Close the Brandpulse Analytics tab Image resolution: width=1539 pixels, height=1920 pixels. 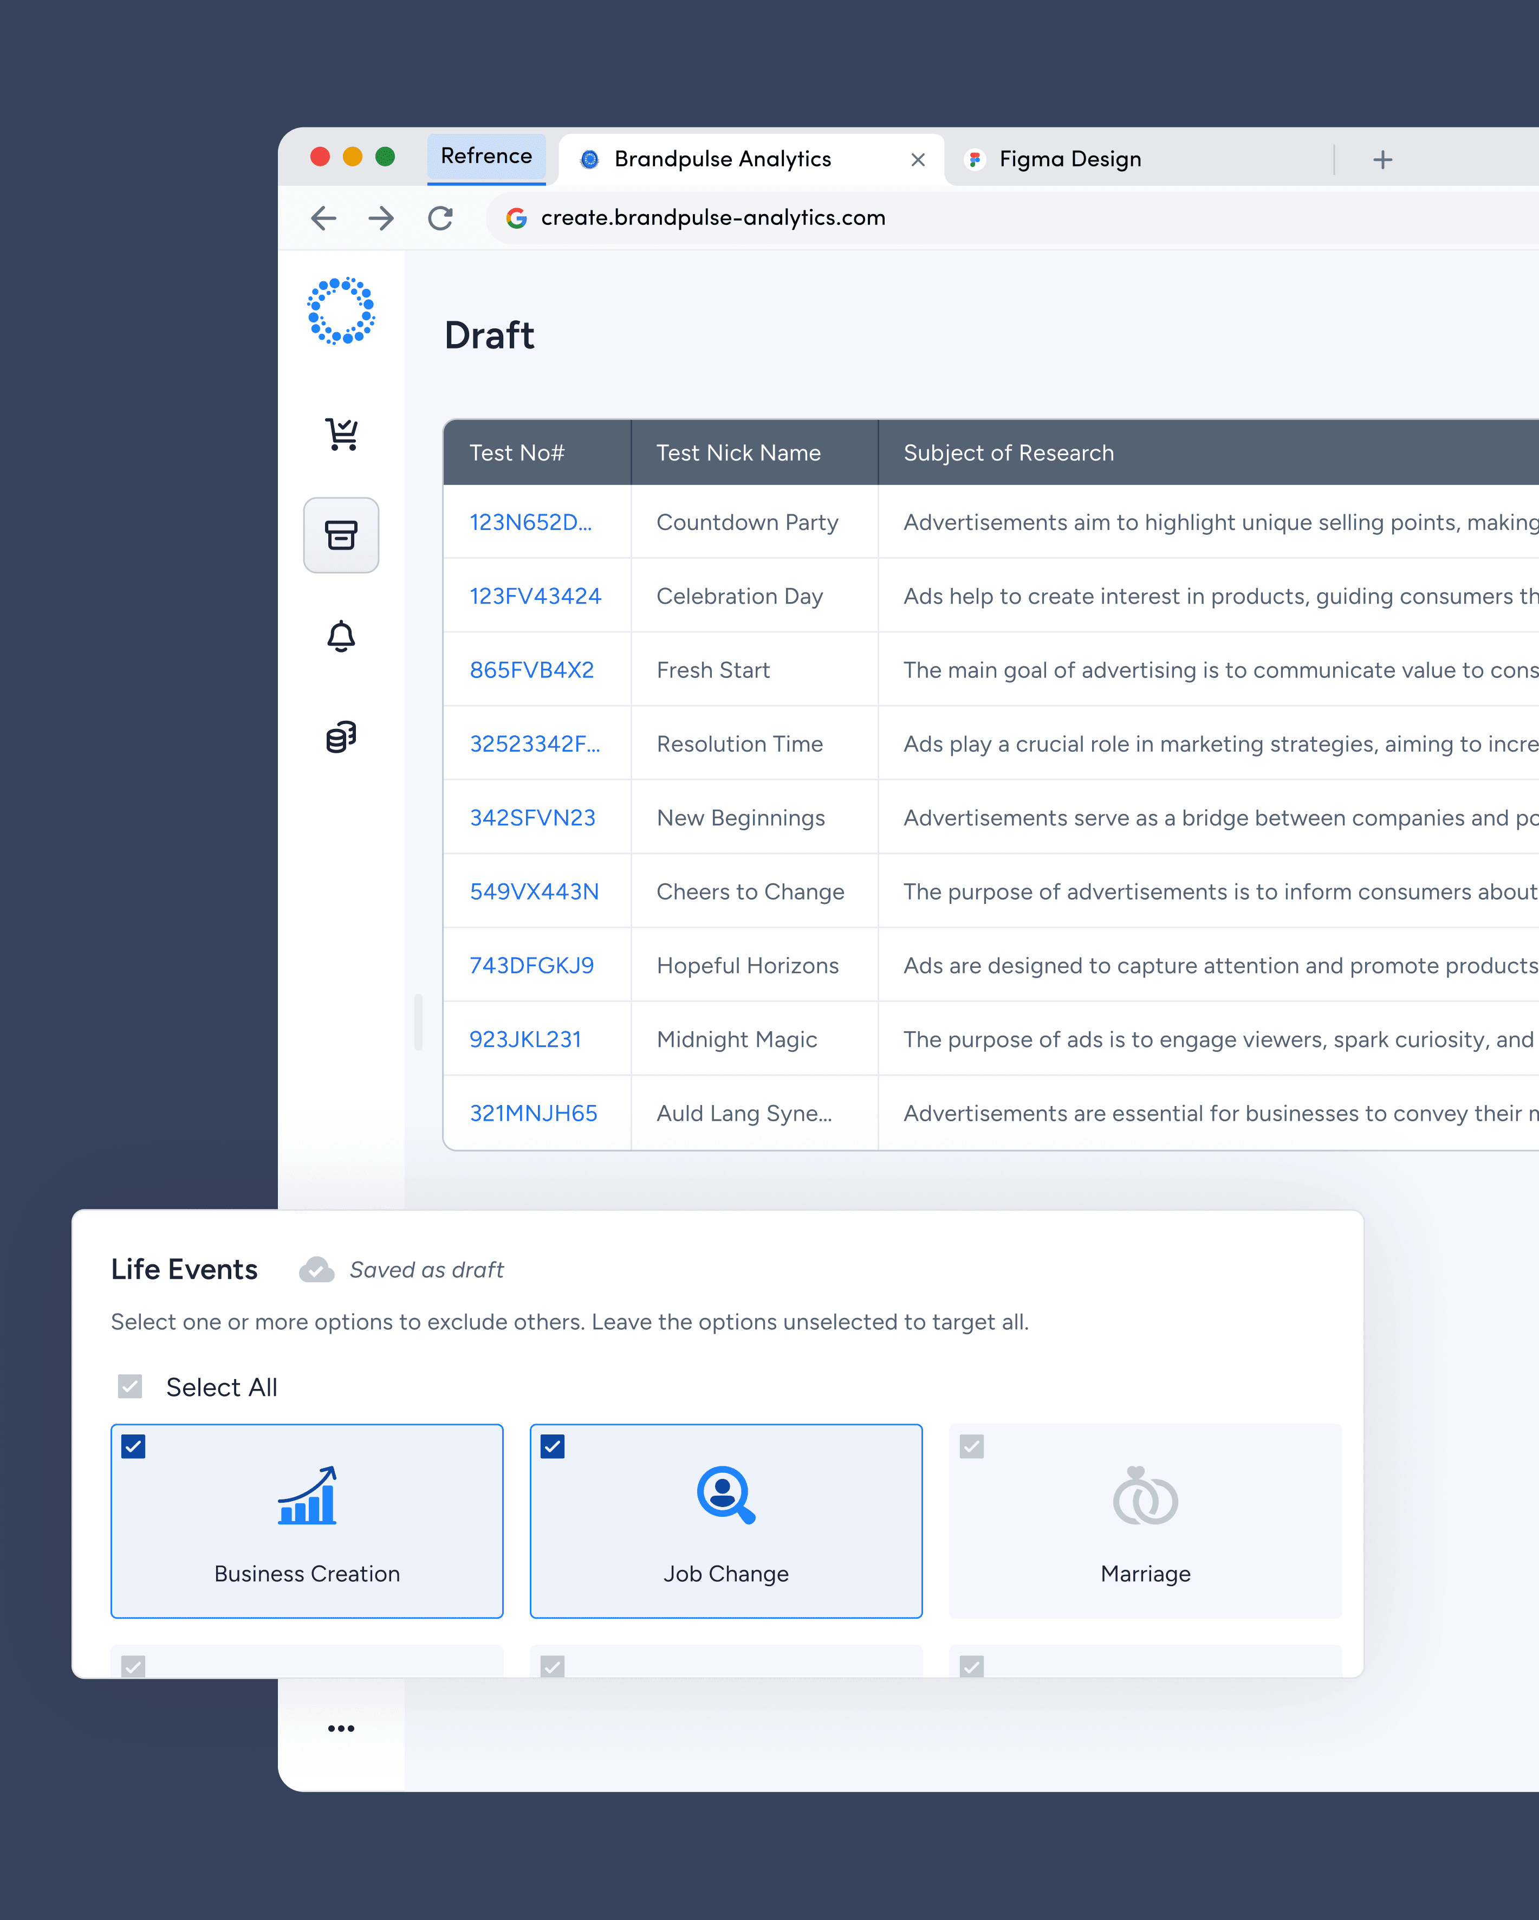coord(919,159)
